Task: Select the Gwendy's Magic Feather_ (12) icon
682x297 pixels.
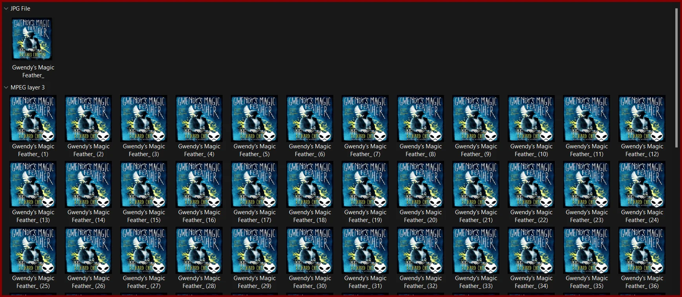Action: [x=642, y=118]
